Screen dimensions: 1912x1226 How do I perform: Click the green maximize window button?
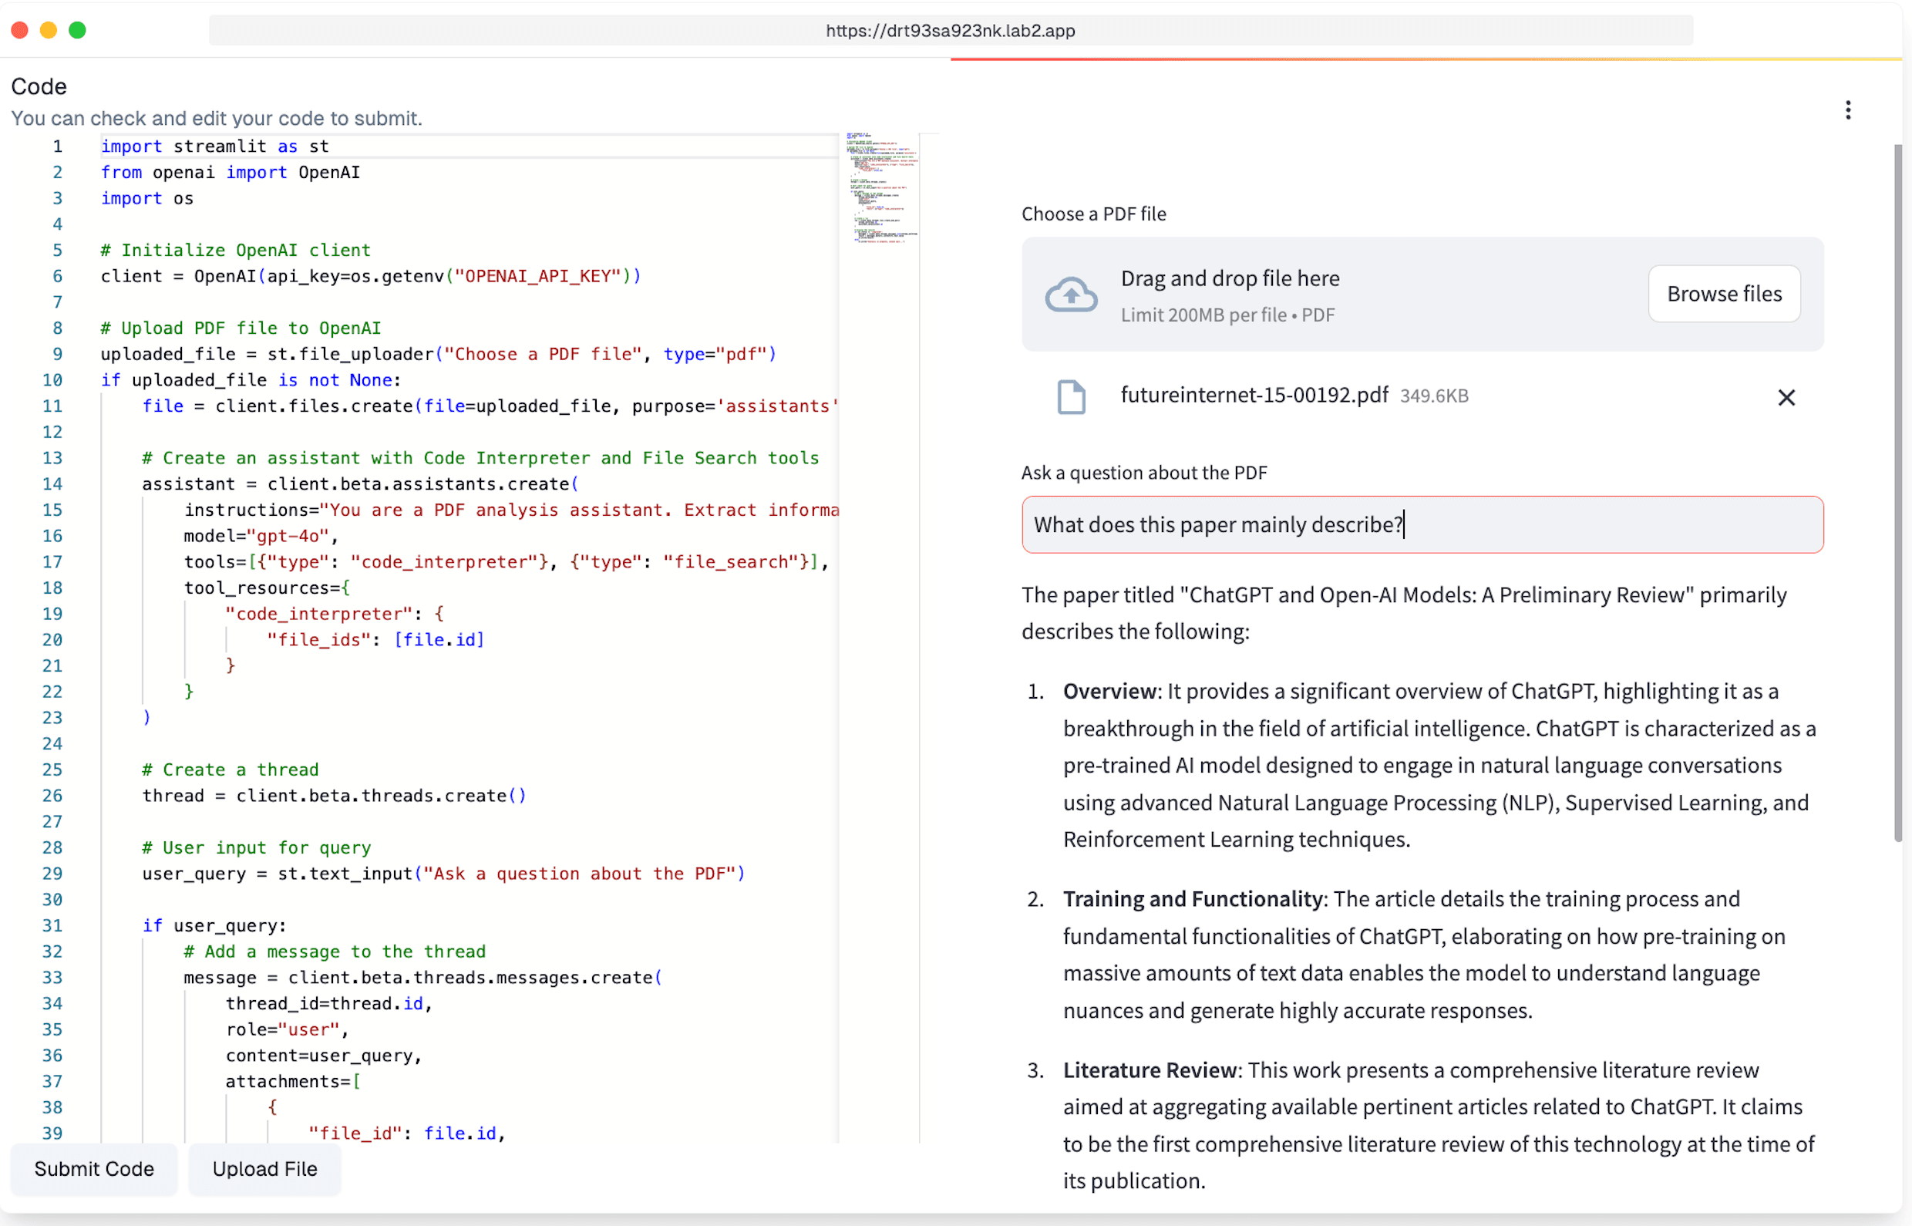tap(77, 30)
